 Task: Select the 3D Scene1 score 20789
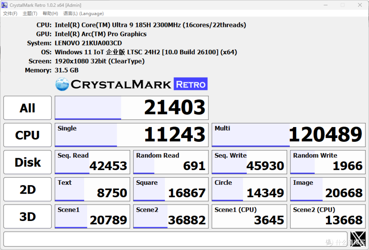[92, 217]
